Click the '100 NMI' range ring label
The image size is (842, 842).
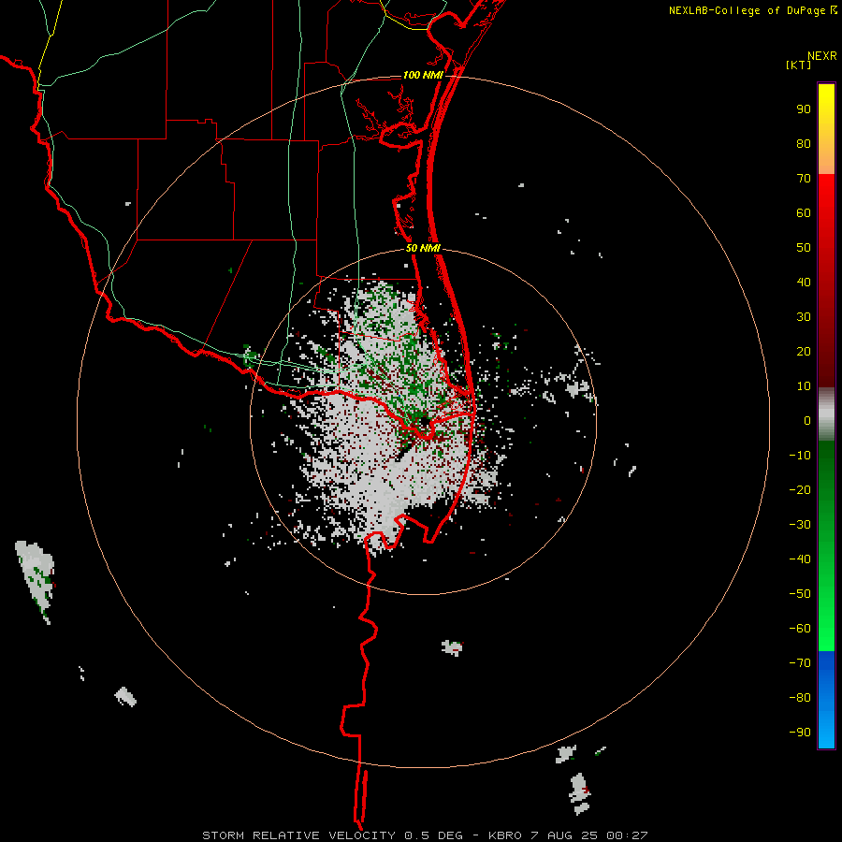point(423,75)
